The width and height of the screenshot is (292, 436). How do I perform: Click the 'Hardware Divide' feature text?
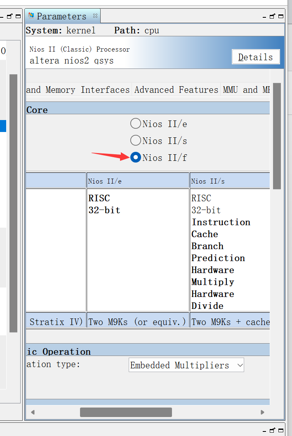tap(213, 300)
